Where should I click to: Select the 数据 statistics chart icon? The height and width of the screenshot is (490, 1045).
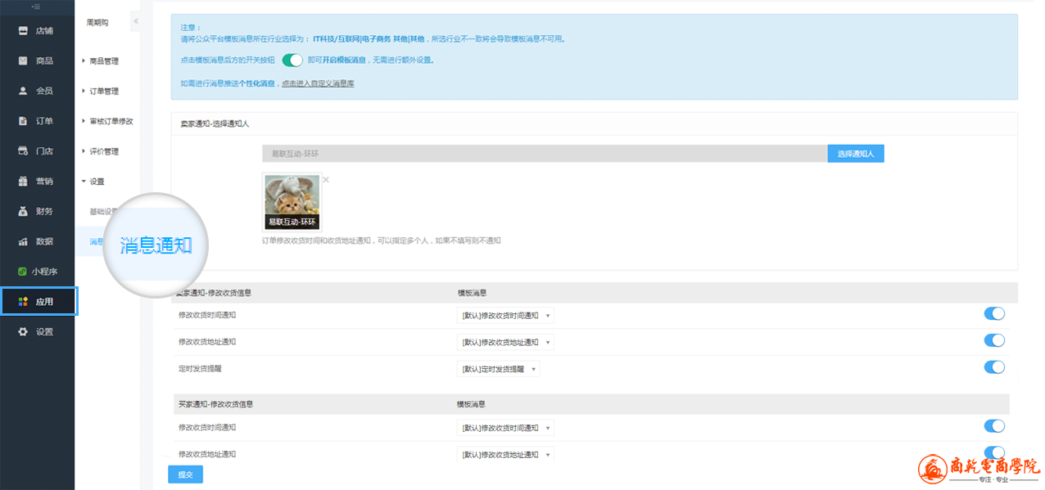[x=23, y=241]
